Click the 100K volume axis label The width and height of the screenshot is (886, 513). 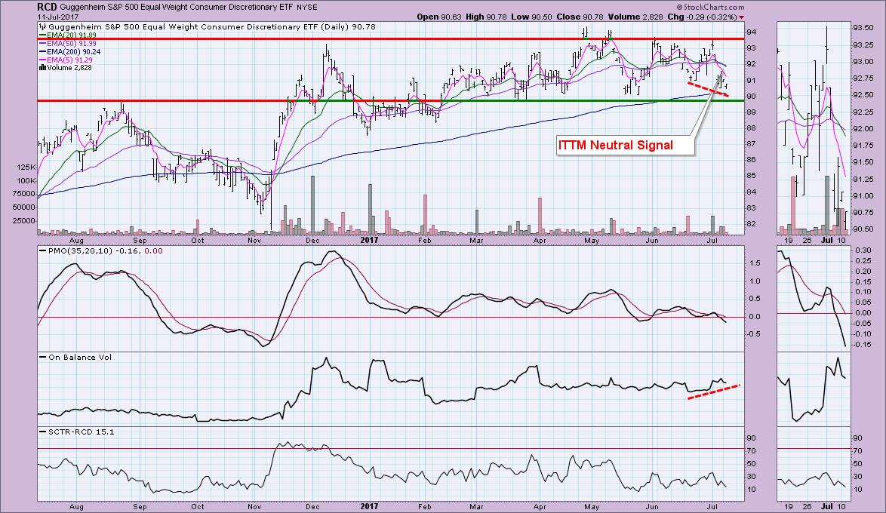(x=26, y=181)
